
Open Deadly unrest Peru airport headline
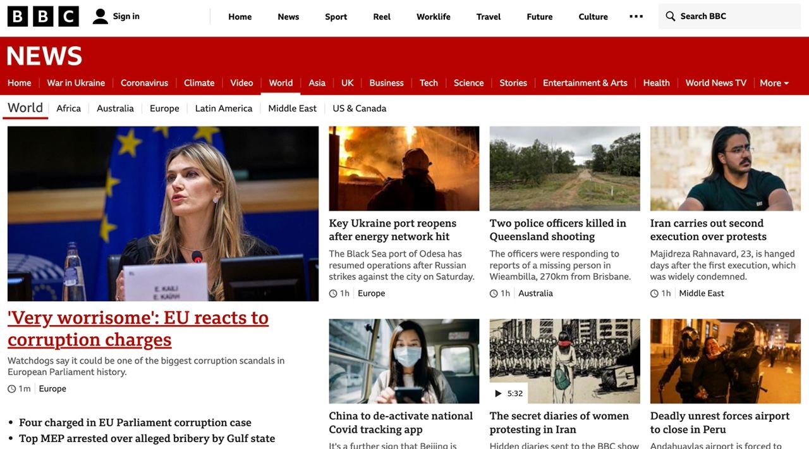pyautogui.click(x=720, y=422)
